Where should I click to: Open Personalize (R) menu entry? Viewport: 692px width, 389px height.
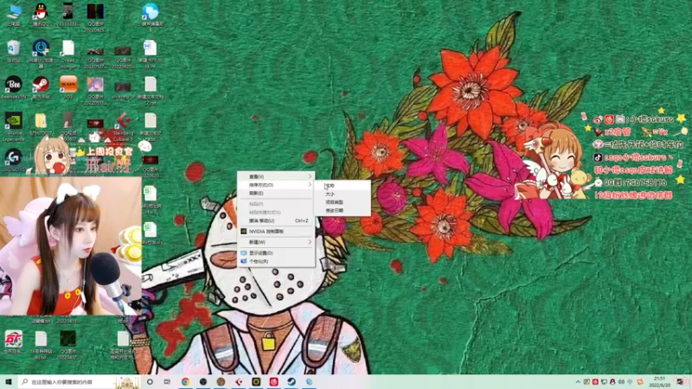[276, 261]
